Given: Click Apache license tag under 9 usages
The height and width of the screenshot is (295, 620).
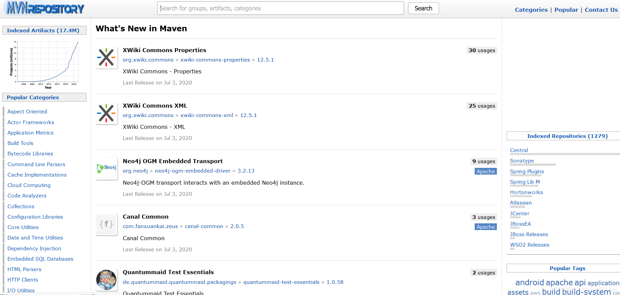Looking at the screenshot, I should tap(486, 171).
